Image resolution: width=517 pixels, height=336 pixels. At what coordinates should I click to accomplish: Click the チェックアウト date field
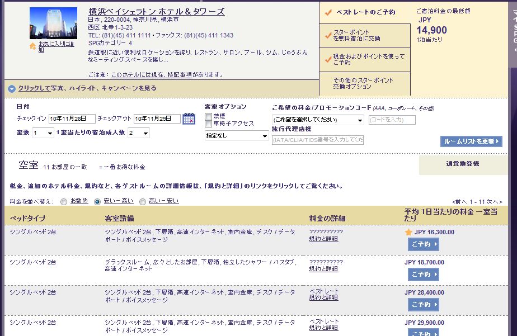pos(157,119)
